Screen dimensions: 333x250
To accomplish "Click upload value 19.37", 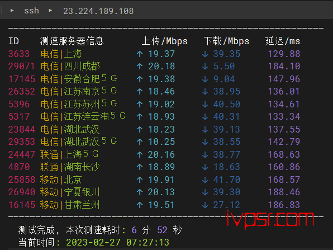I will pos(161,54).
